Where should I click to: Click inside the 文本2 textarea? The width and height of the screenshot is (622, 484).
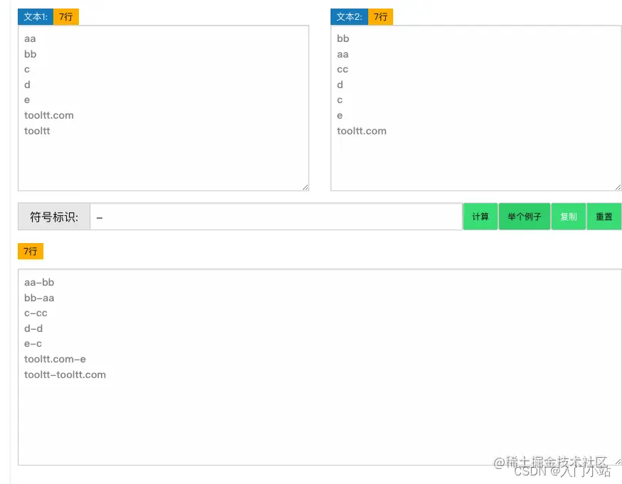[476, 108]
